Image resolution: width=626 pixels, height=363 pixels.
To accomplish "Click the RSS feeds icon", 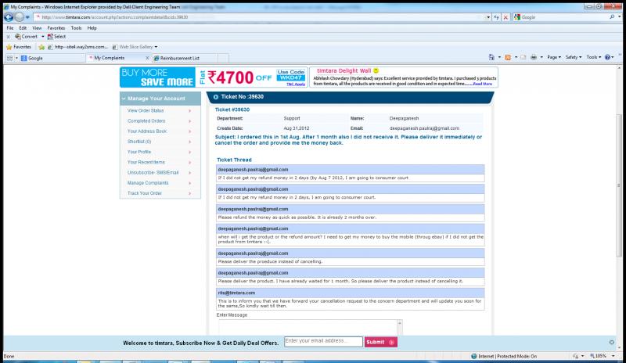I will pyautogui.click(x=508, y=57).
